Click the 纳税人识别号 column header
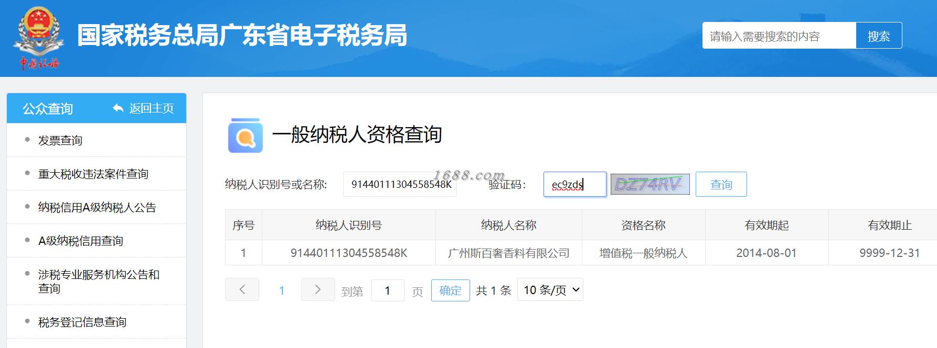The width and height of the screenshot is (937, 348). pyautogui.click(x=349, y=225)
